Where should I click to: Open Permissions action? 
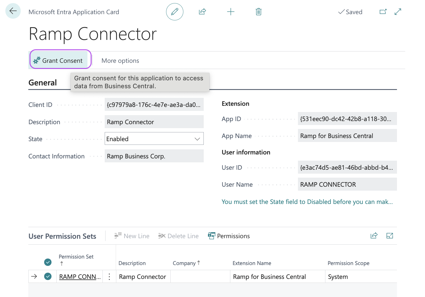(x=229, y=236)
